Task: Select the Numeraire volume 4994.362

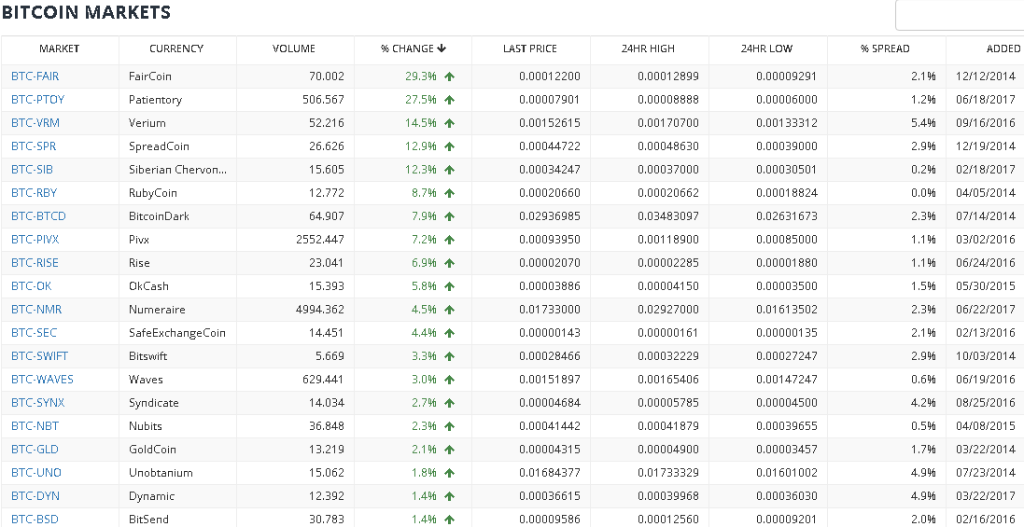Action: click(320, 309)
